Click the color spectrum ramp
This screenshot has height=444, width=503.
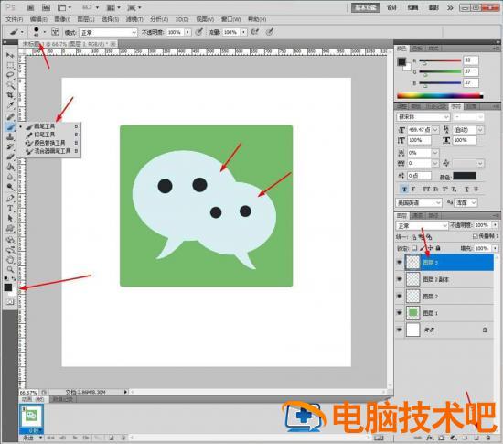(x=440, y=96)
